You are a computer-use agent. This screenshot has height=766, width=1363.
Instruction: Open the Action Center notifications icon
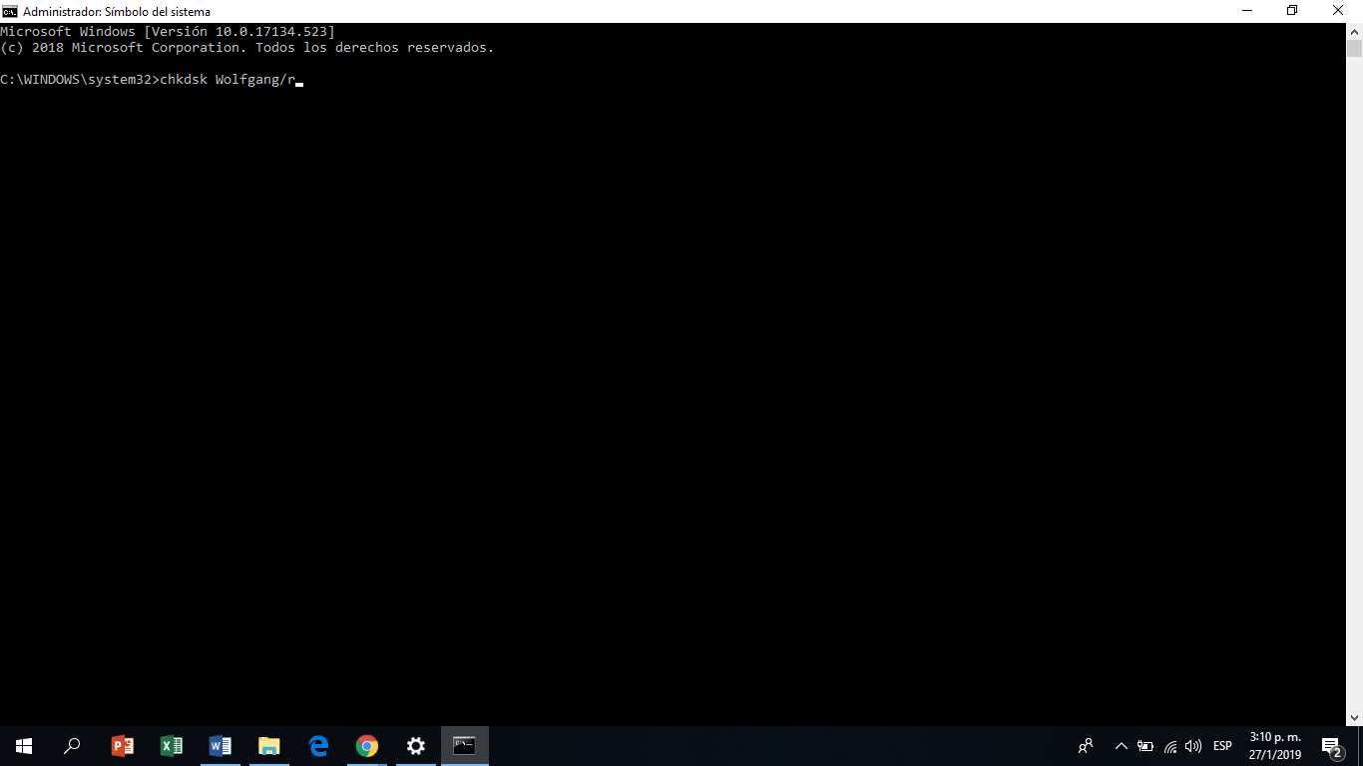(1331, 745)
